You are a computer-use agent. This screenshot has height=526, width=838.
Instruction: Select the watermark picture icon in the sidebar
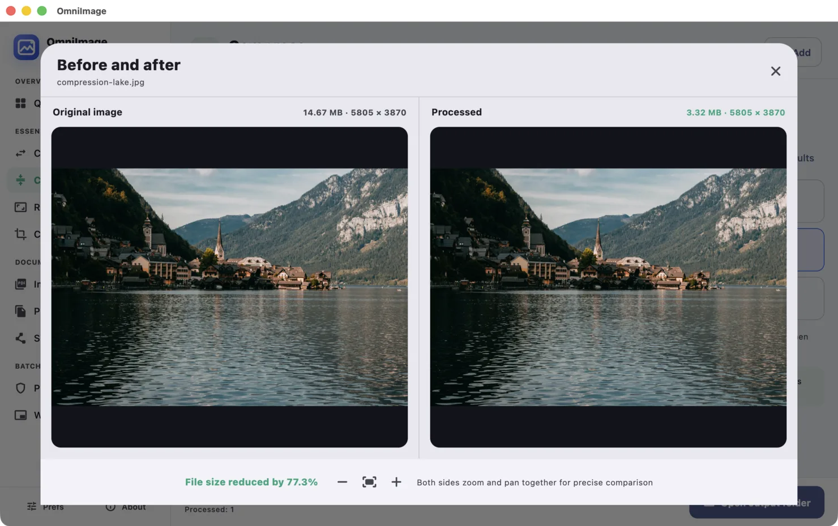[x=21, y=415]
